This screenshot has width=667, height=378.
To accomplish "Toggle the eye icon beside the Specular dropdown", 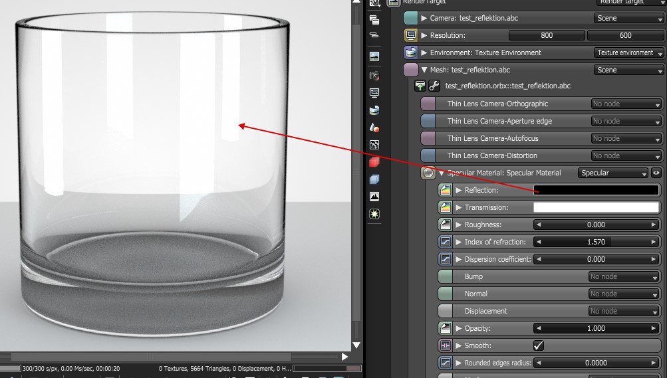I will tap(656, 173).
